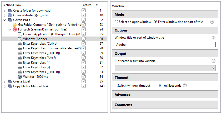Click the globe icon for Open Website
222x114 pixels.
(x=10, y=15)
